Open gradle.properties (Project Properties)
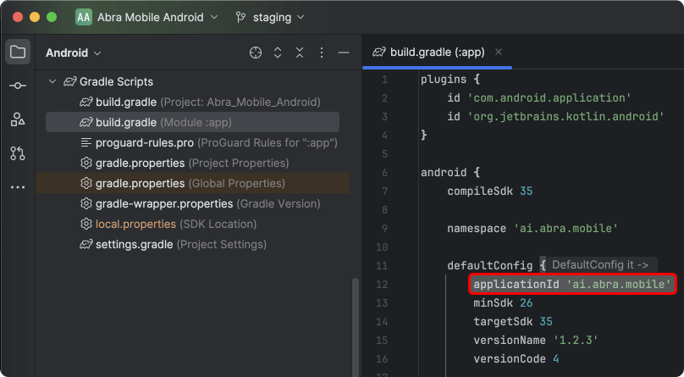 (x=185, y=164)
